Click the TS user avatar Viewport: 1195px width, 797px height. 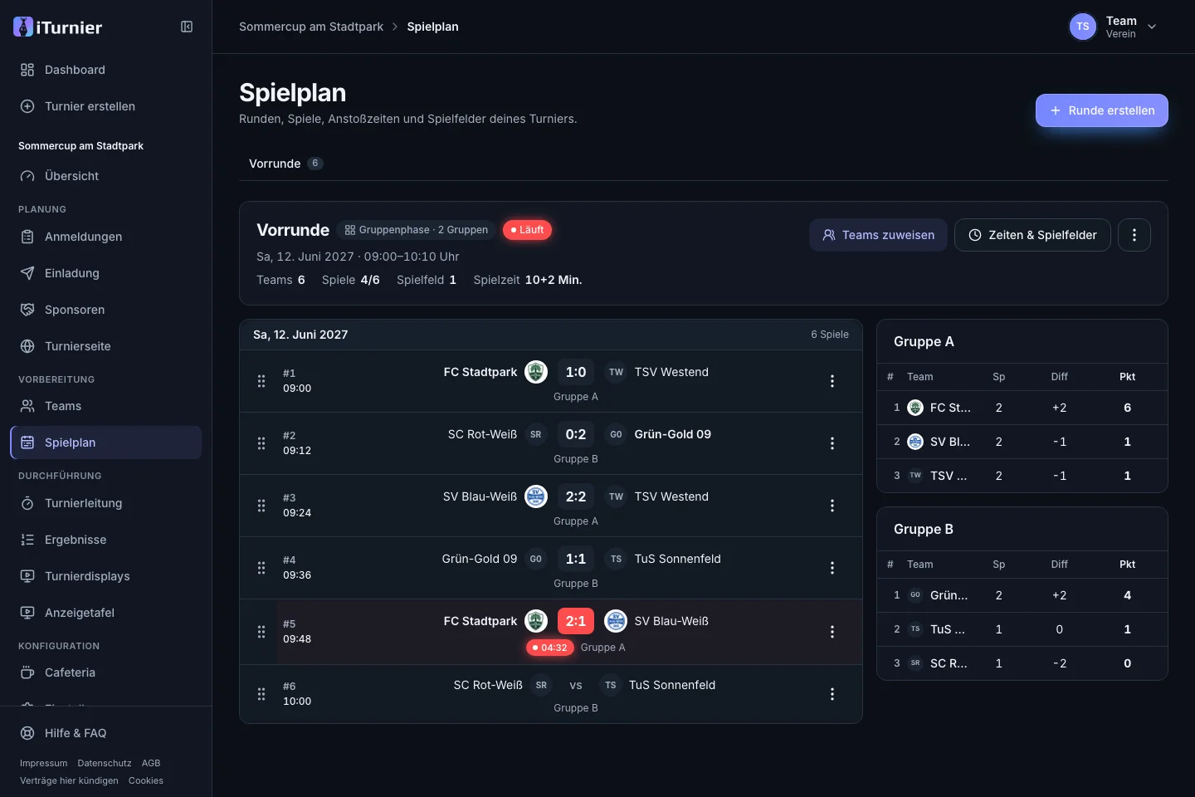click(x=1083, y=27)
